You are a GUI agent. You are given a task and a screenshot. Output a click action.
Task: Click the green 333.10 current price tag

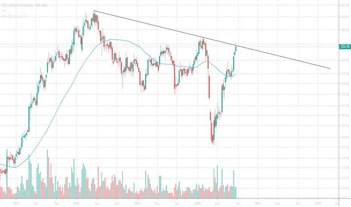pos(345,47)
